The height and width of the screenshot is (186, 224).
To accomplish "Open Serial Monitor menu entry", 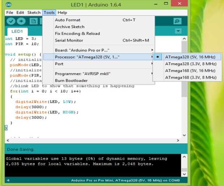I will (x=99, y=40).
